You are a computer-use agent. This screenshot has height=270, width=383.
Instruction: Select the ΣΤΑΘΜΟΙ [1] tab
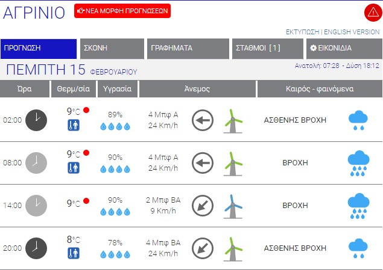click(267, 49)
